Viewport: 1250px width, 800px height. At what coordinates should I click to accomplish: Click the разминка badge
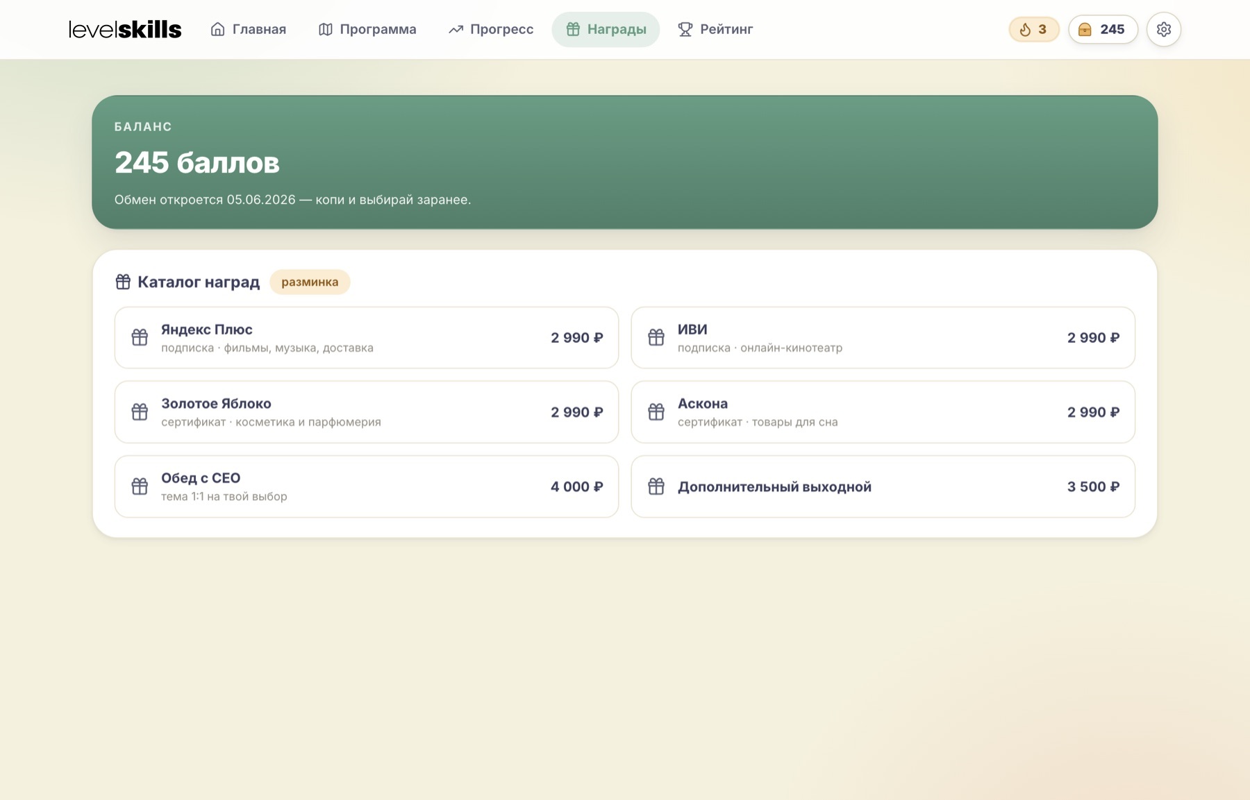coord(310,282)
